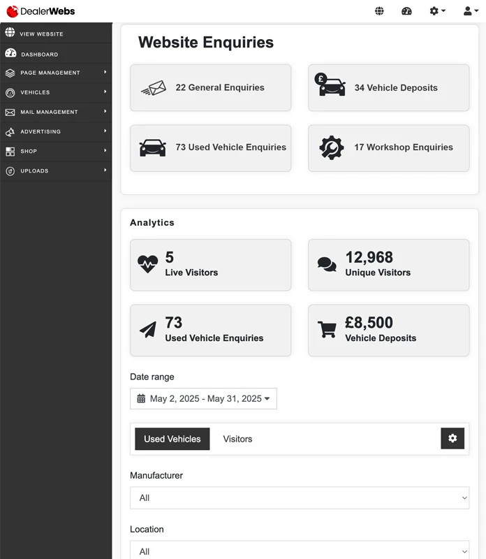Open the date range picker
Viewport: 486px width, 559px height.
[203, 398]
